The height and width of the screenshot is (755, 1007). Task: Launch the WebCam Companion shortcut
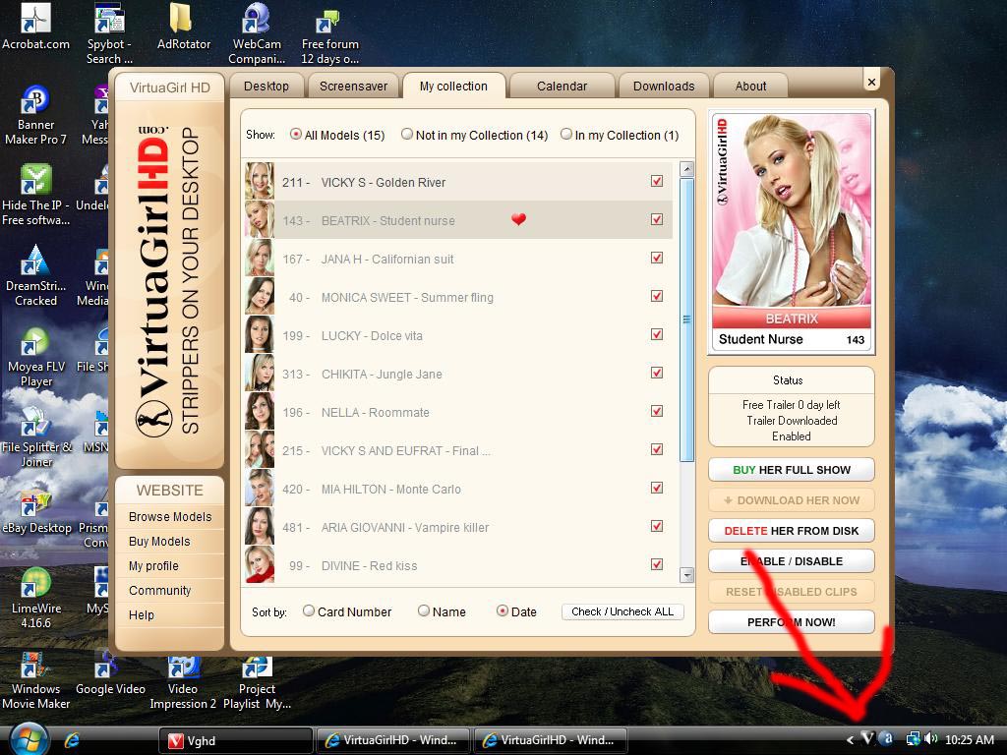coord(257,33)
